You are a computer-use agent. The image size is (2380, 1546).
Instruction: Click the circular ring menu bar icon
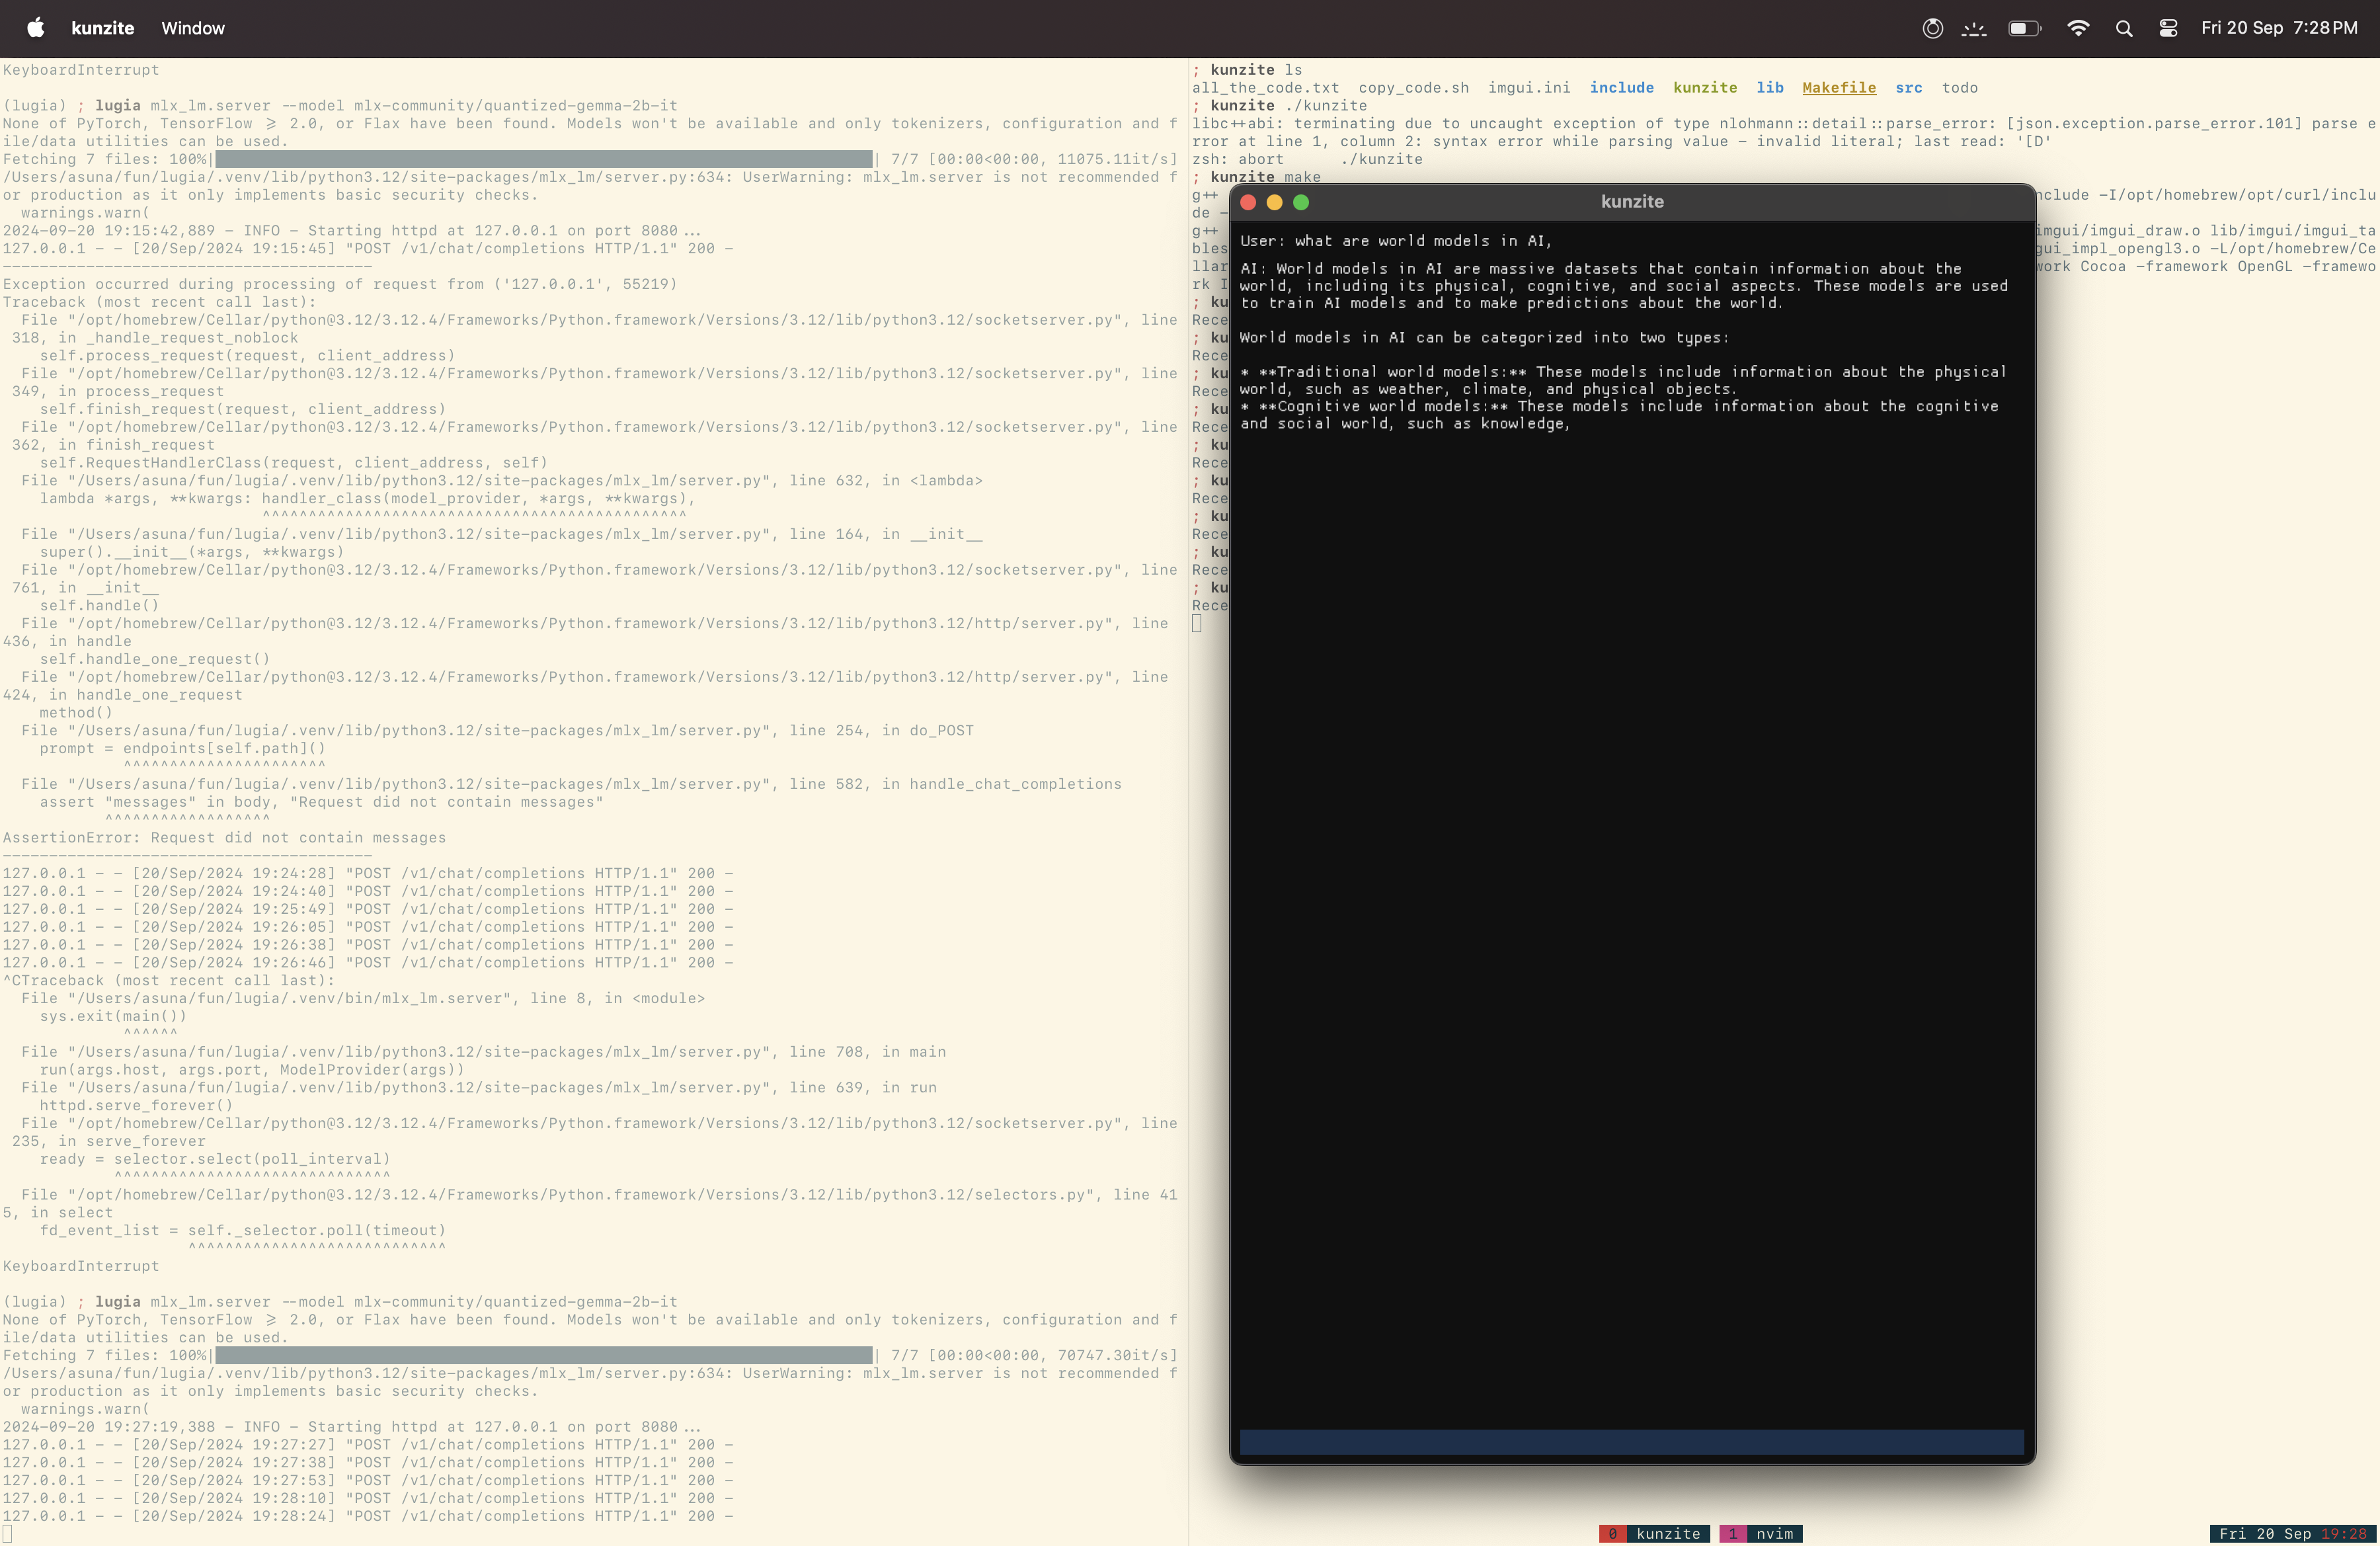point(1932,28)
